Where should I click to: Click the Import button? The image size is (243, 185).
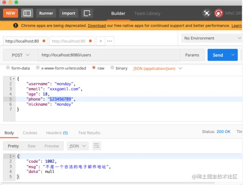[68, 13]
